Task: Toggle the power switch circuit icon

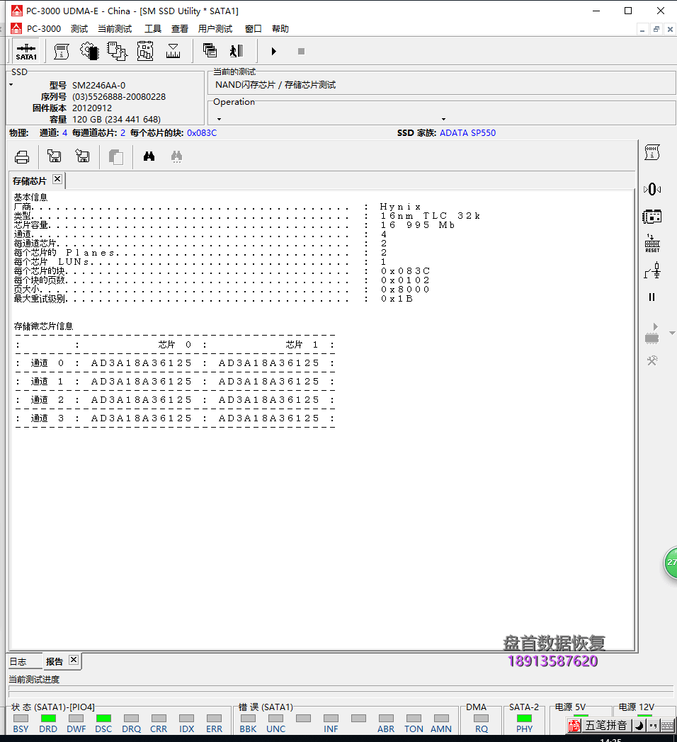Action: tap(652, 270)
